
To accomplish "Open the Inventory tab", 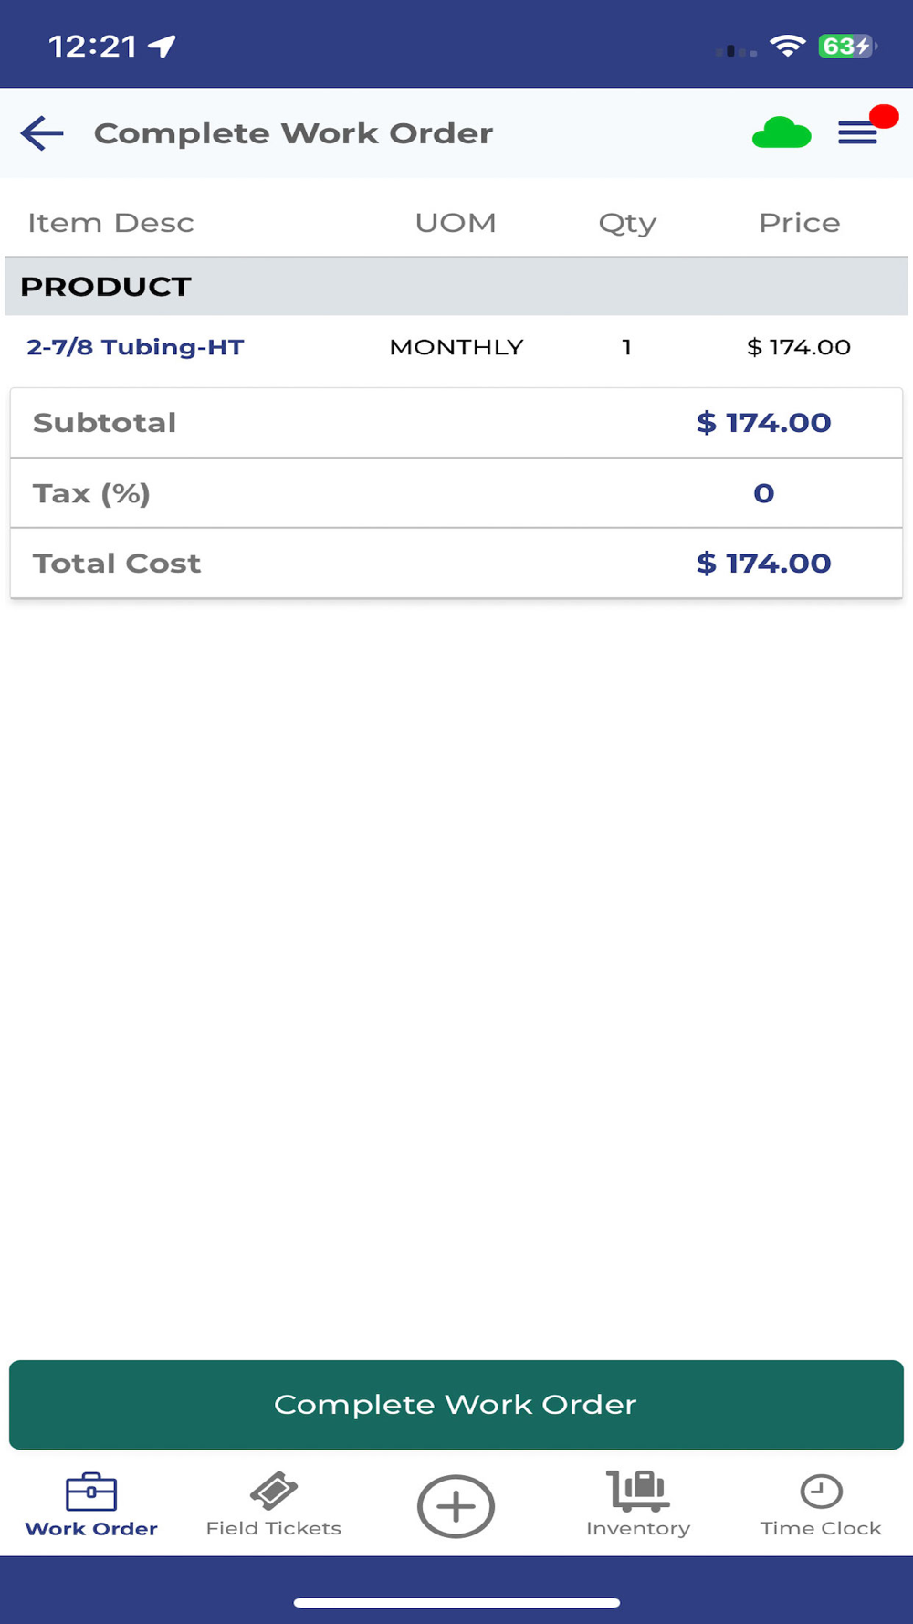I will click(638, 1505).
